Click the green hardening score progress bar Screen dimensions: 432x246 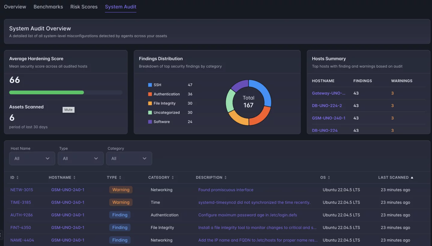[x=46, y=93]
